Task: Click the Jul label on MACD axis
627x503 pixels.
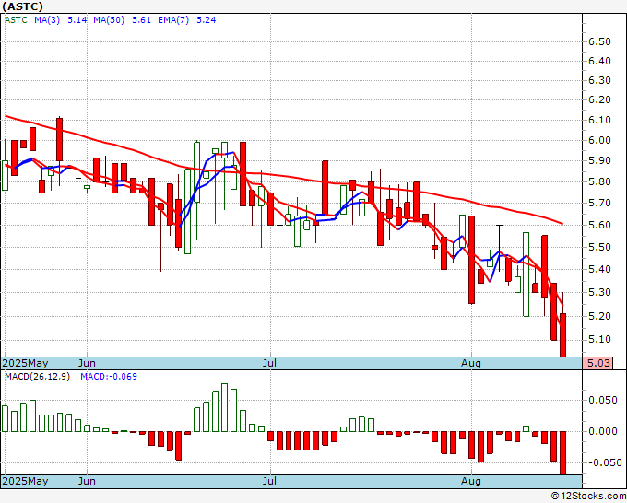Action: click(x=270, y=481)
